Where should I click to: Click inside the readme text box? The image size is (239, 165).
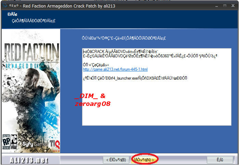pos(157,87)
